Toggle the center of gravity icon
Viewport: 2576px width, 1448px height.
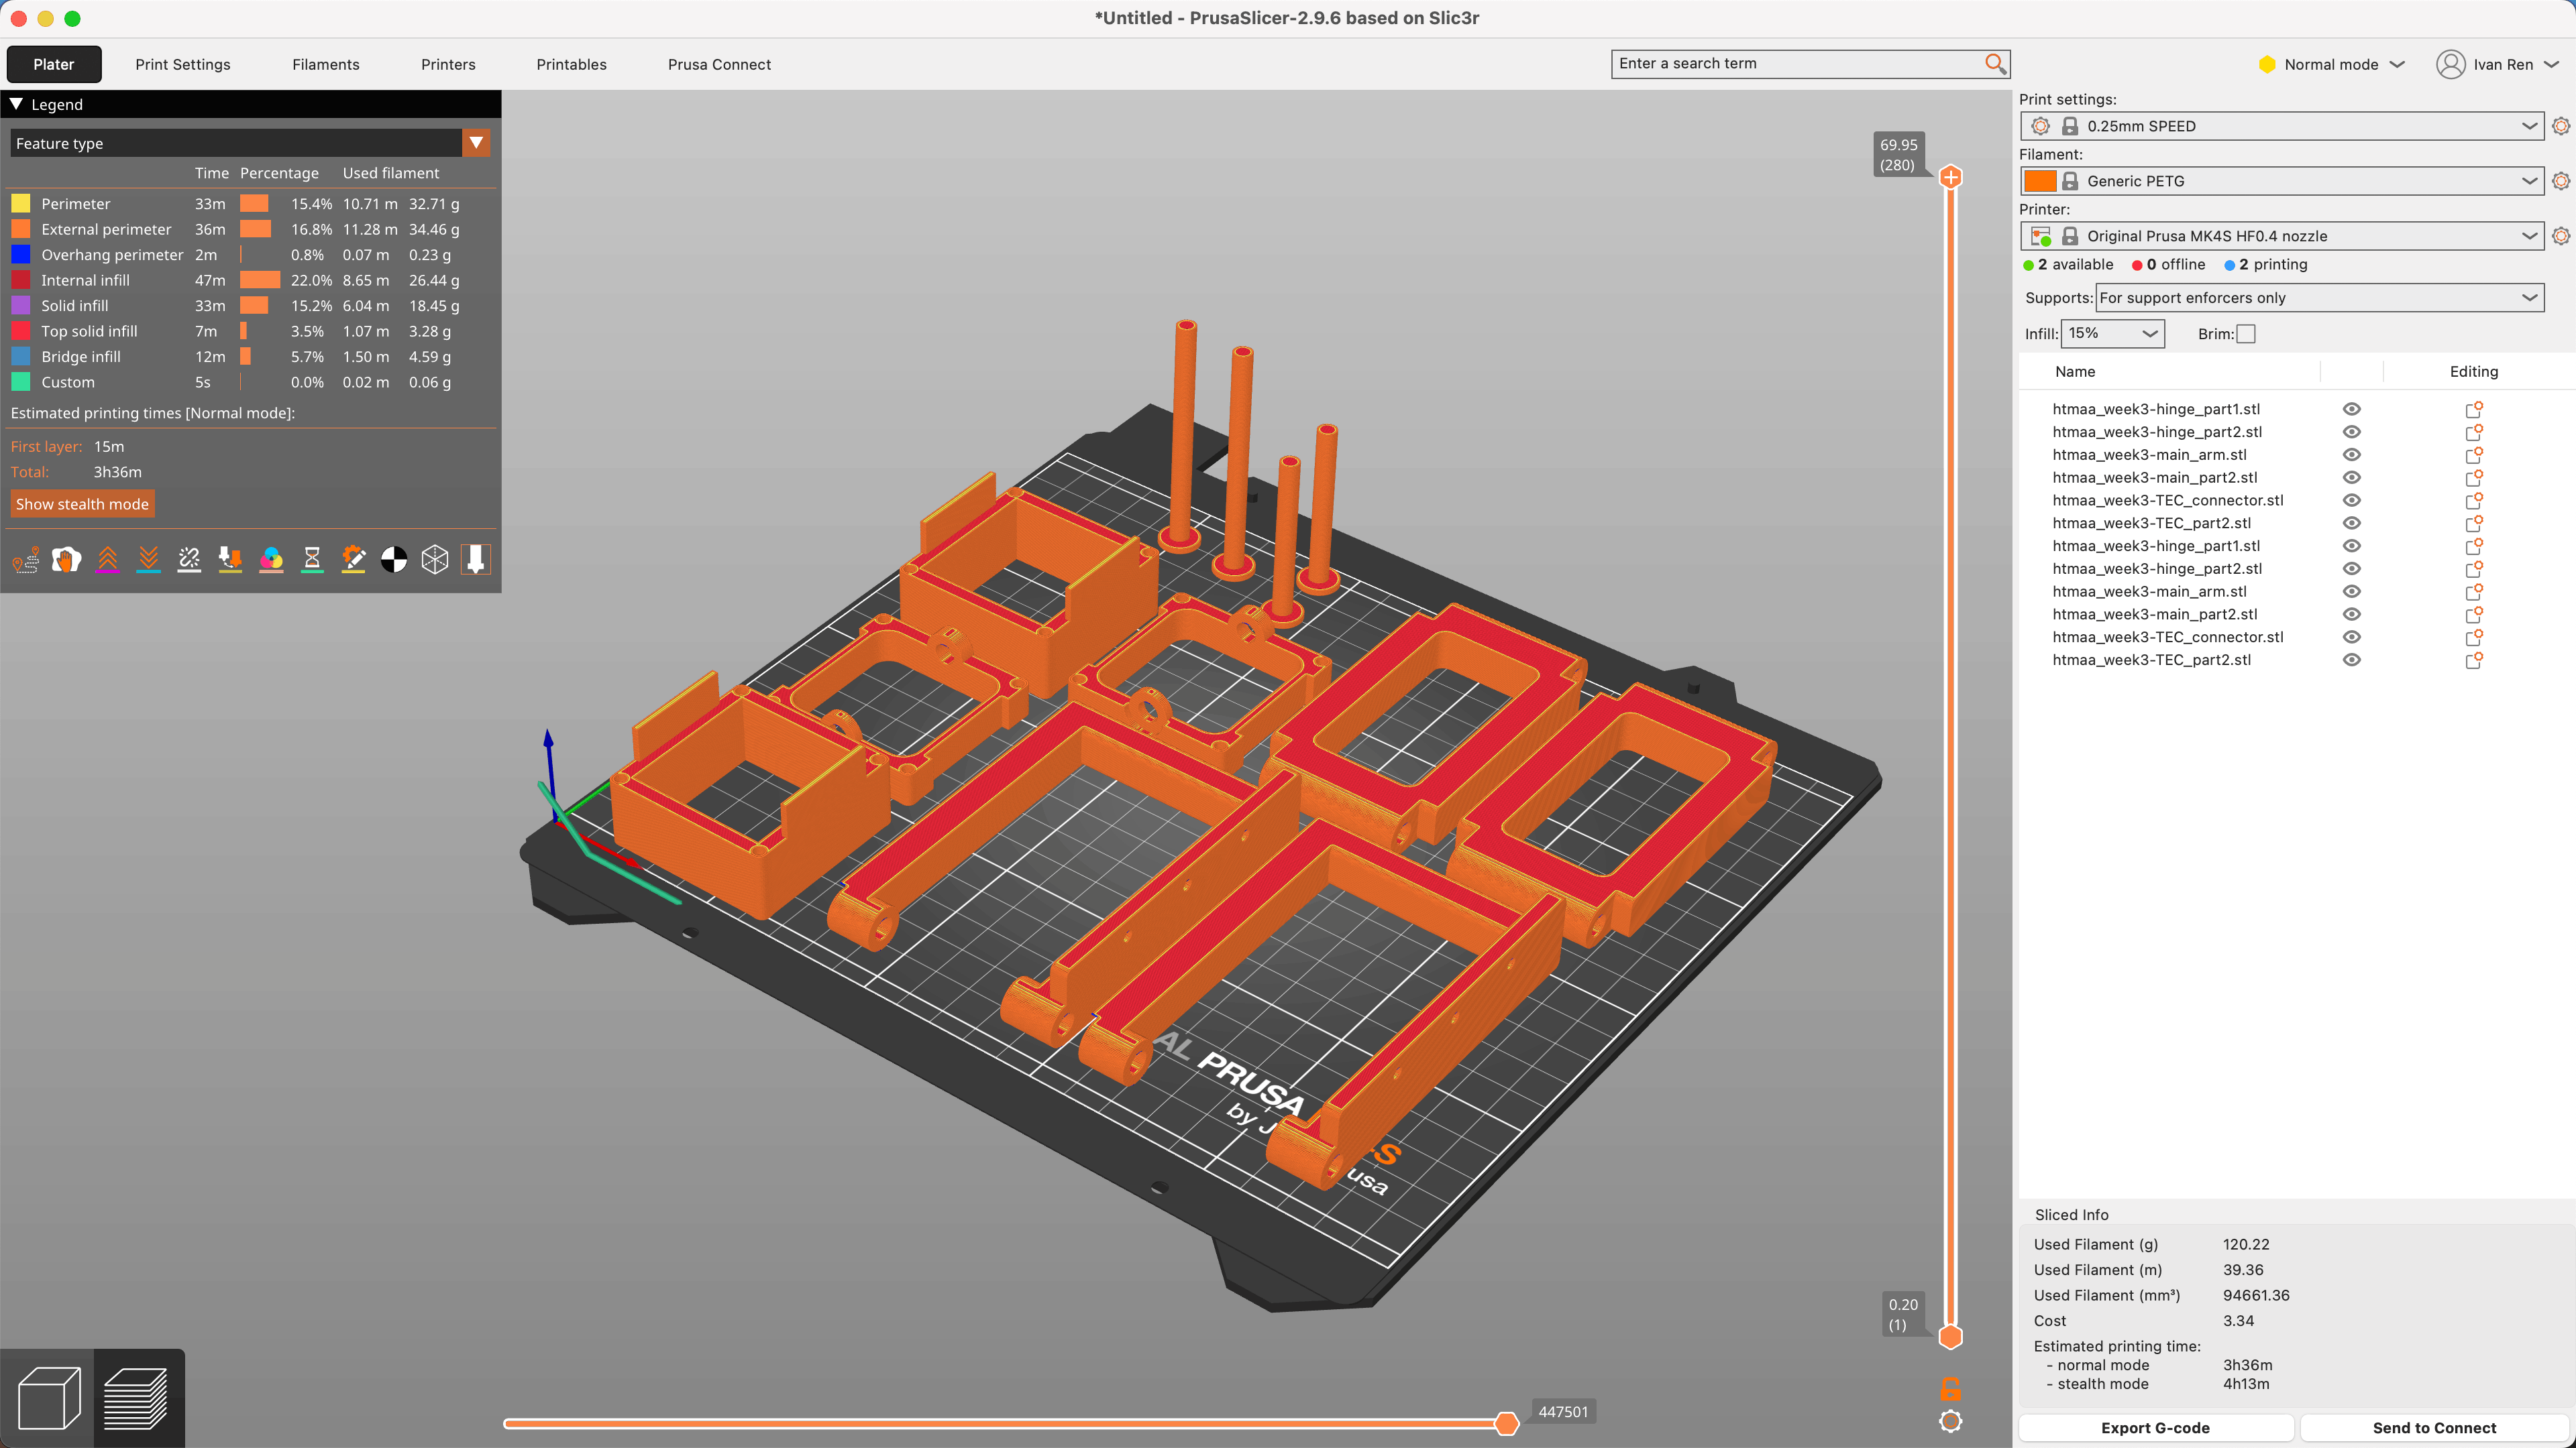click(394, 560)
